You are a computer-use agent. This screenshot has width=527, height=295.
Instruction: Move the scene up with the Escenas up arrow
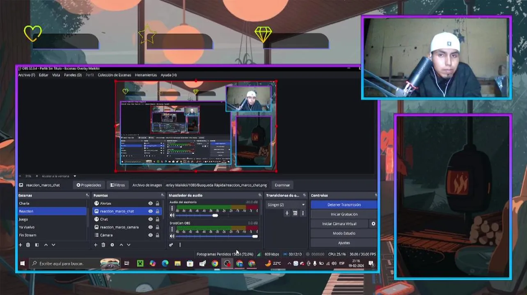46,245
